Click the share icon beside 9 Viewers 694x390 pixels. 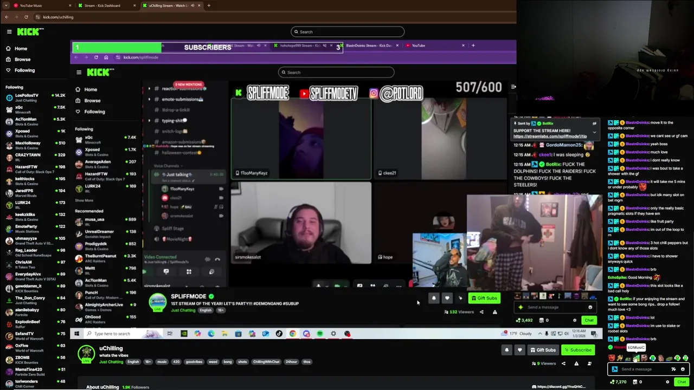pyautogui.click(x=563, y=363)
